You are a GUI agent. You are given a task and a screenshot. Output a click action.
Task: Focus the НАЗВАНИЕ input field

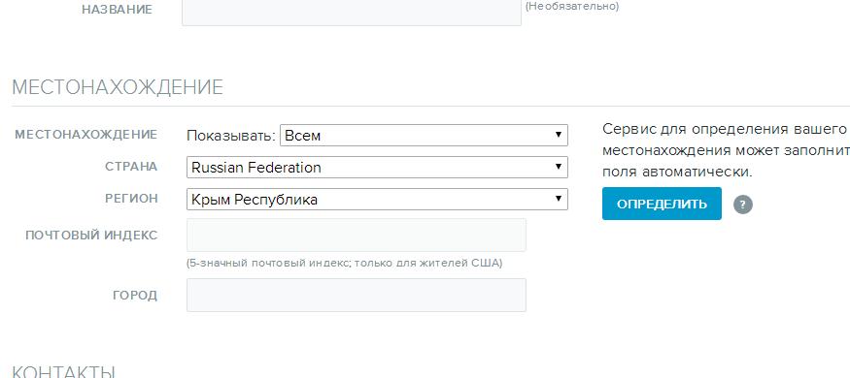point(352,13)
